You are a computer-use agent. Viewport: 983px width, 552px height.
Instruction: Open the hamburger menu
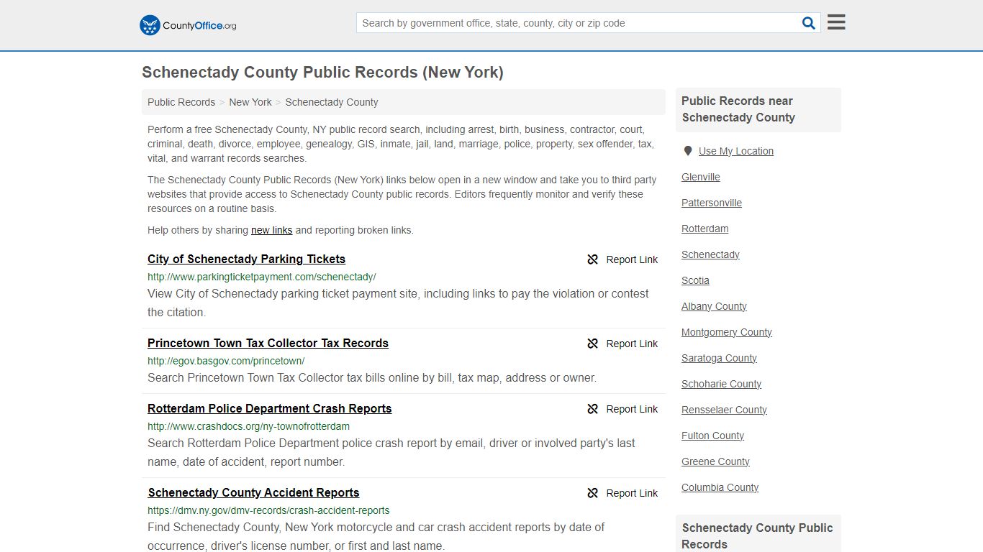[x=836, y=22]
